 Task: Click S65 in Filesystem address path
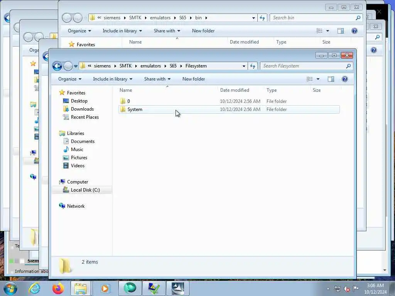(173, 66)
